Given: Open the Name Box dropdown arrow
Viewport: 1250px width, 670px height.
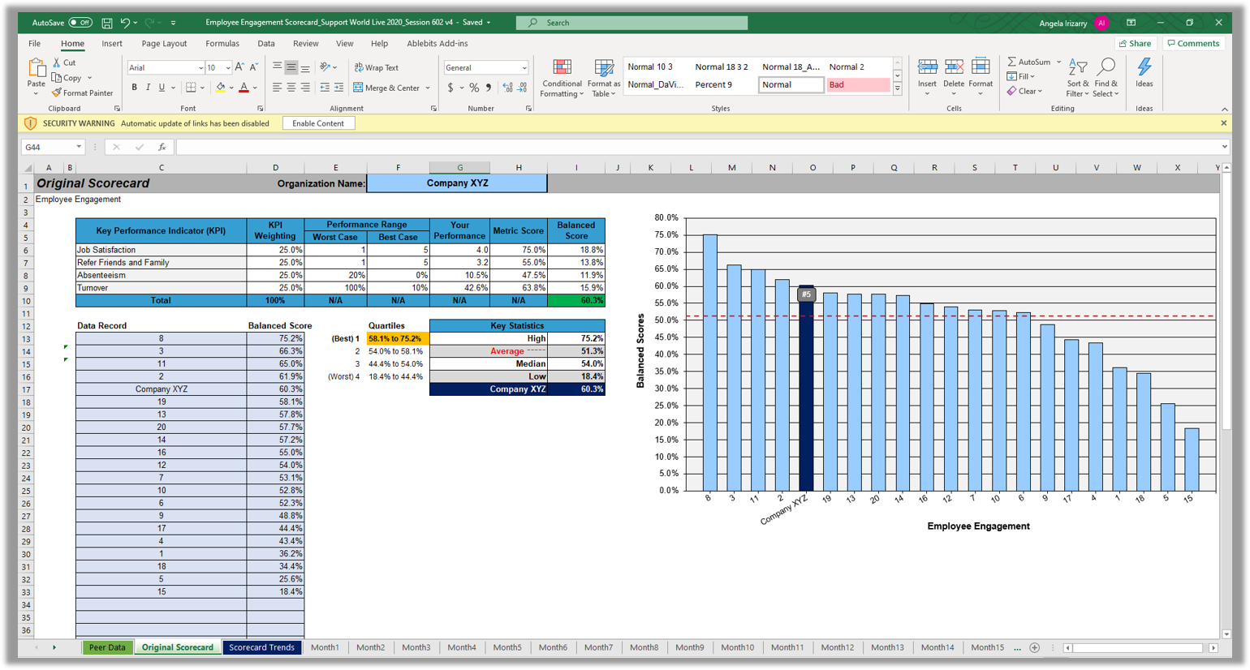Looking at the screenshot, I should (79, 147).
